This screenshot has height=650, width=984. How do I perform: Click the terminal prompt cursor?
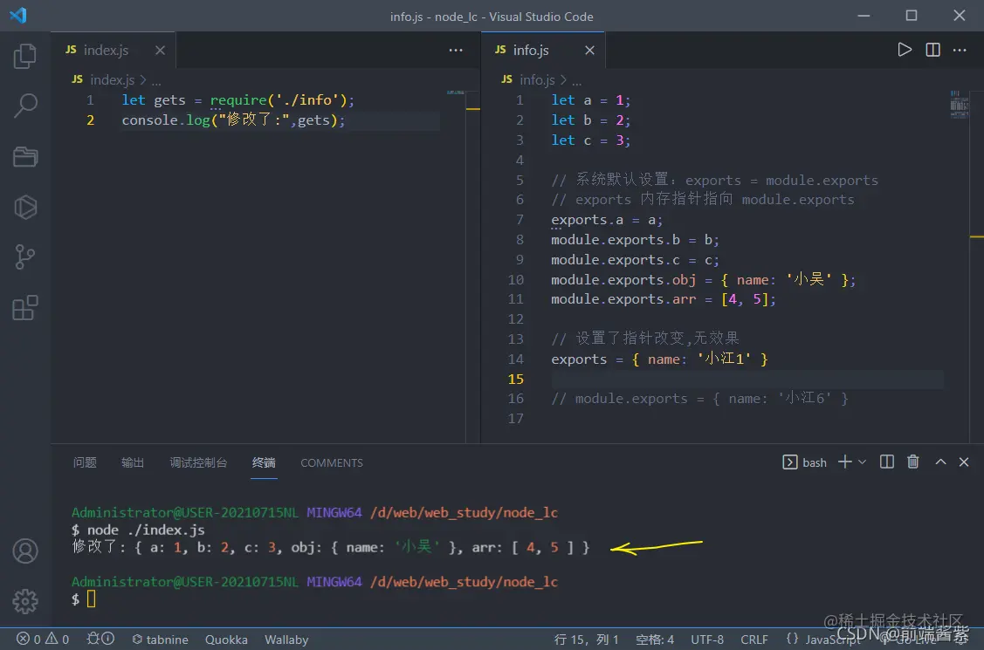click(x=91, y=599)
